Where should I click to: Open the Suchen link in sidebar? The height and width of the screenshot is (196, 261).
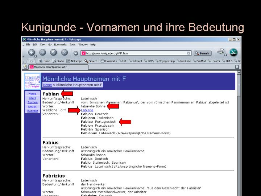coord(32,102)
